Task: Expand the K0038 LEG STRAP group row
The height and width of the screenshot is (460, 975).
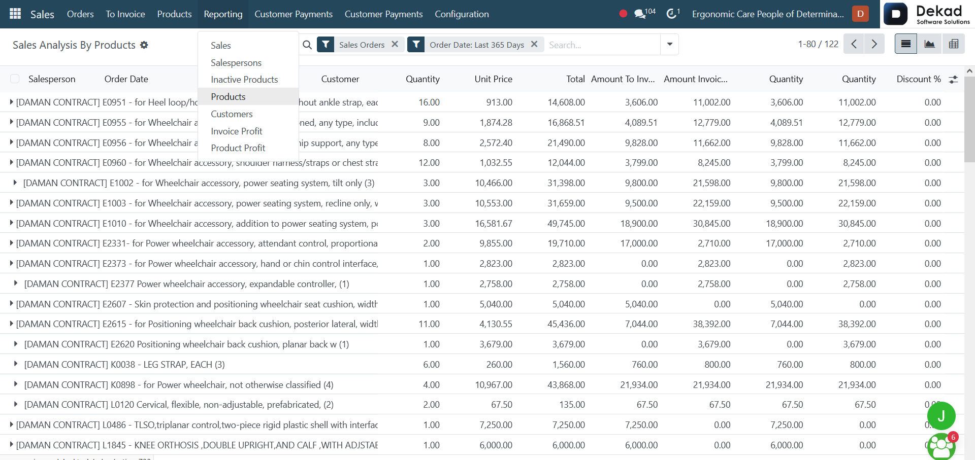Action: tap(15, 364)
